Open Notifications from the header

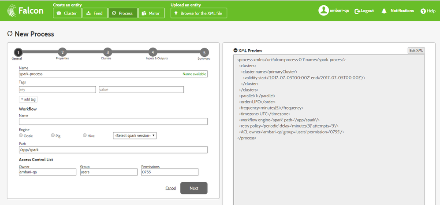[402, 11]
